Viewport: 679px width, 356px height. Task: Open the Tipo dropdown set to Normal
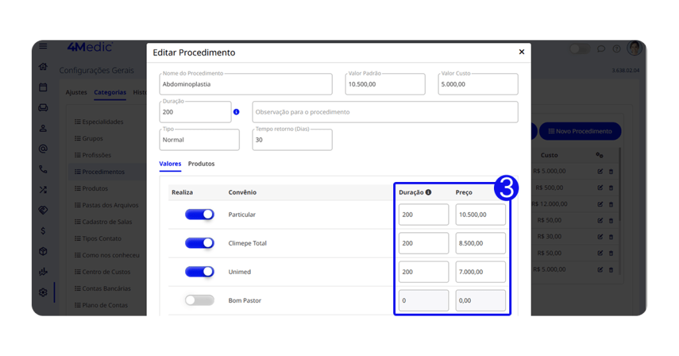coord(200,140)
